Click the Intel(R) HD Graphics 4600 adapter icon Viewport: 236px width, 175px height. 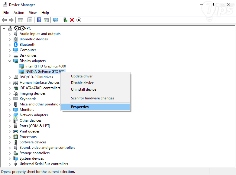tap(21, 66)
